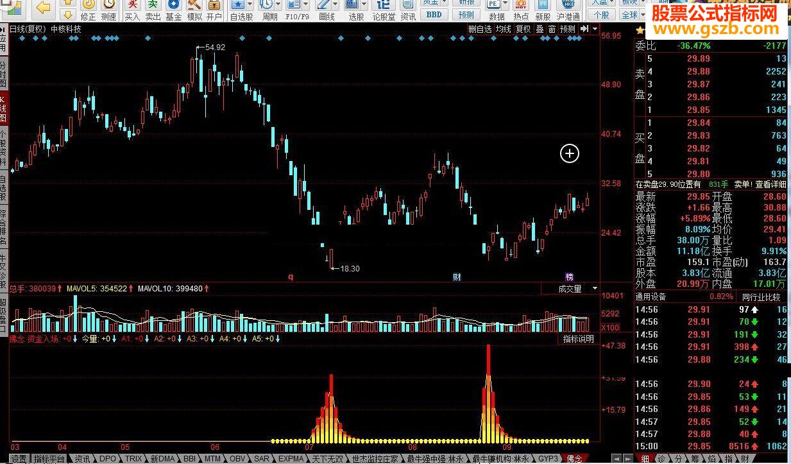Click the 指标说明 indicator description button
Viewport: 791px width, 464px height.
point(579,339)
